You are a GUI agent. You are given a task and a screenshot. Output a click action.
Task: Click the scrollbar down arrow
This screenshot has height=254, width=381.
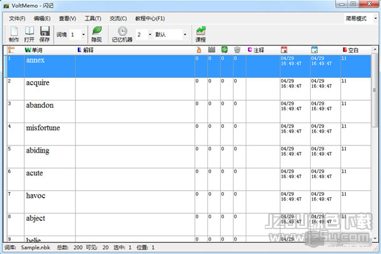[x=375, y=238]
